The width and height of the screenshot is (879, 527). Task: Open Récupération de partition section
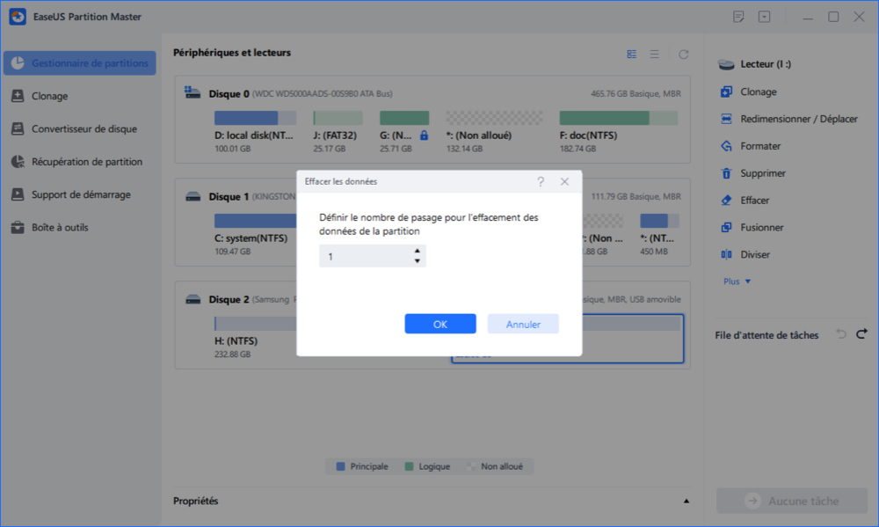pyautogui.click(x=86, y=162)
